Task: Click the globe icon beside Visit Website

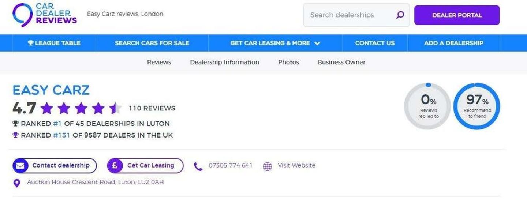Action: [x=268, y=166]
